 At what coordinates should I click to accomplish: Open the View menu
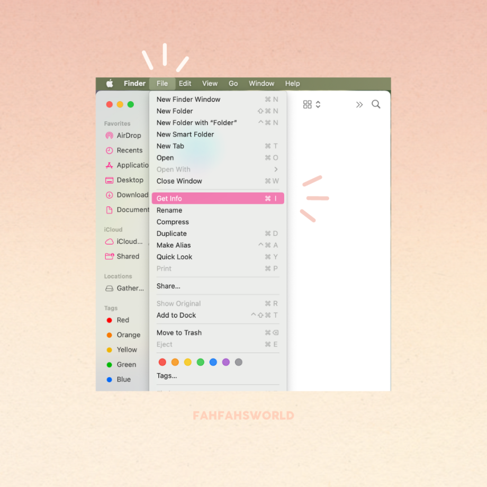pyautogui.click(x=210, y=83)
